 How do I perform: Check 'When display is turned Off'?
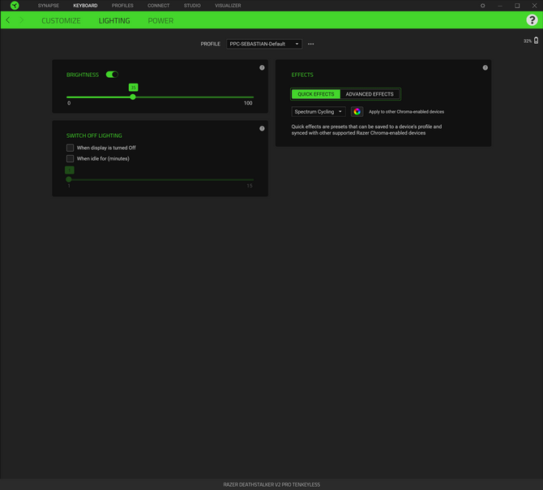pyautogui.click(x=70, y=148)
